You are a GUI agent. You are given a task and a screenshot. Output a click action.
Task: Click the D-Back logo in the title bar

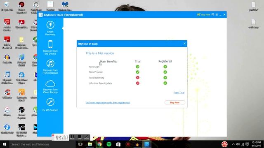click(40, 15)
